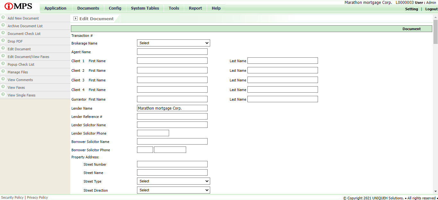Open the Street Direction select box
The image size is (438, 200).
pos(173,190)
